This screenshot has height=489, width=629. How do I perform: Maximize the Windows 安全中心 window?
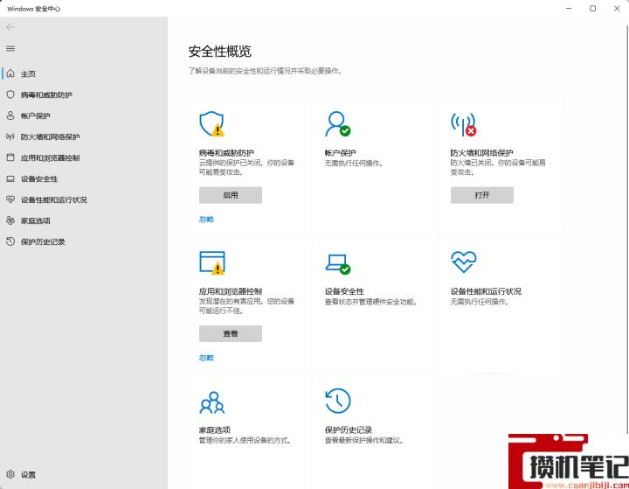[592, 9]
